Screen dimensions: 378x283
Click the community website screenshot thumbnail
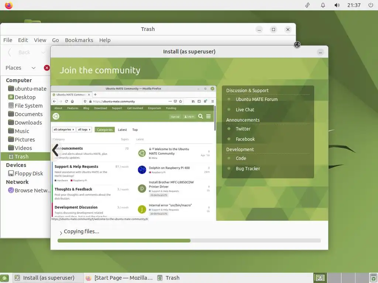click(133, 153)
